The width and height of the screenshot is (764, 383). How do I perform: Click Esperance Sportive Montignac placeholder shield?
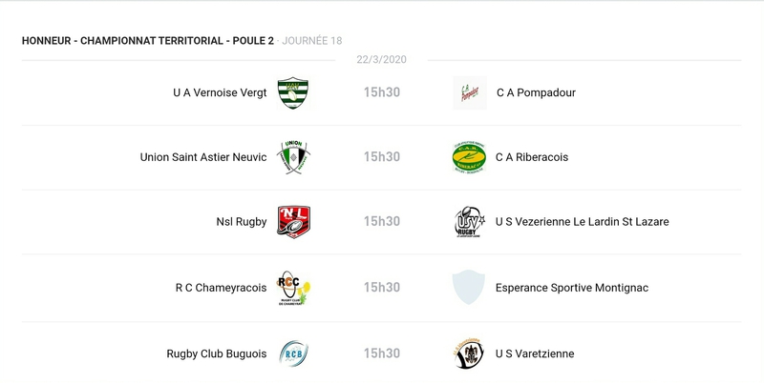pos(469,288)
